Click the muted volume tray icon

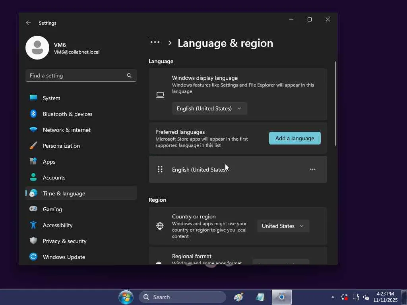366,297
